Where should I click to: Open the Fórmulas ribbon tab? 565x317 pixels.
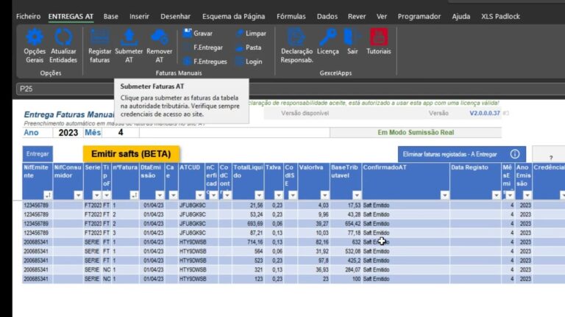tap(291, 16)
